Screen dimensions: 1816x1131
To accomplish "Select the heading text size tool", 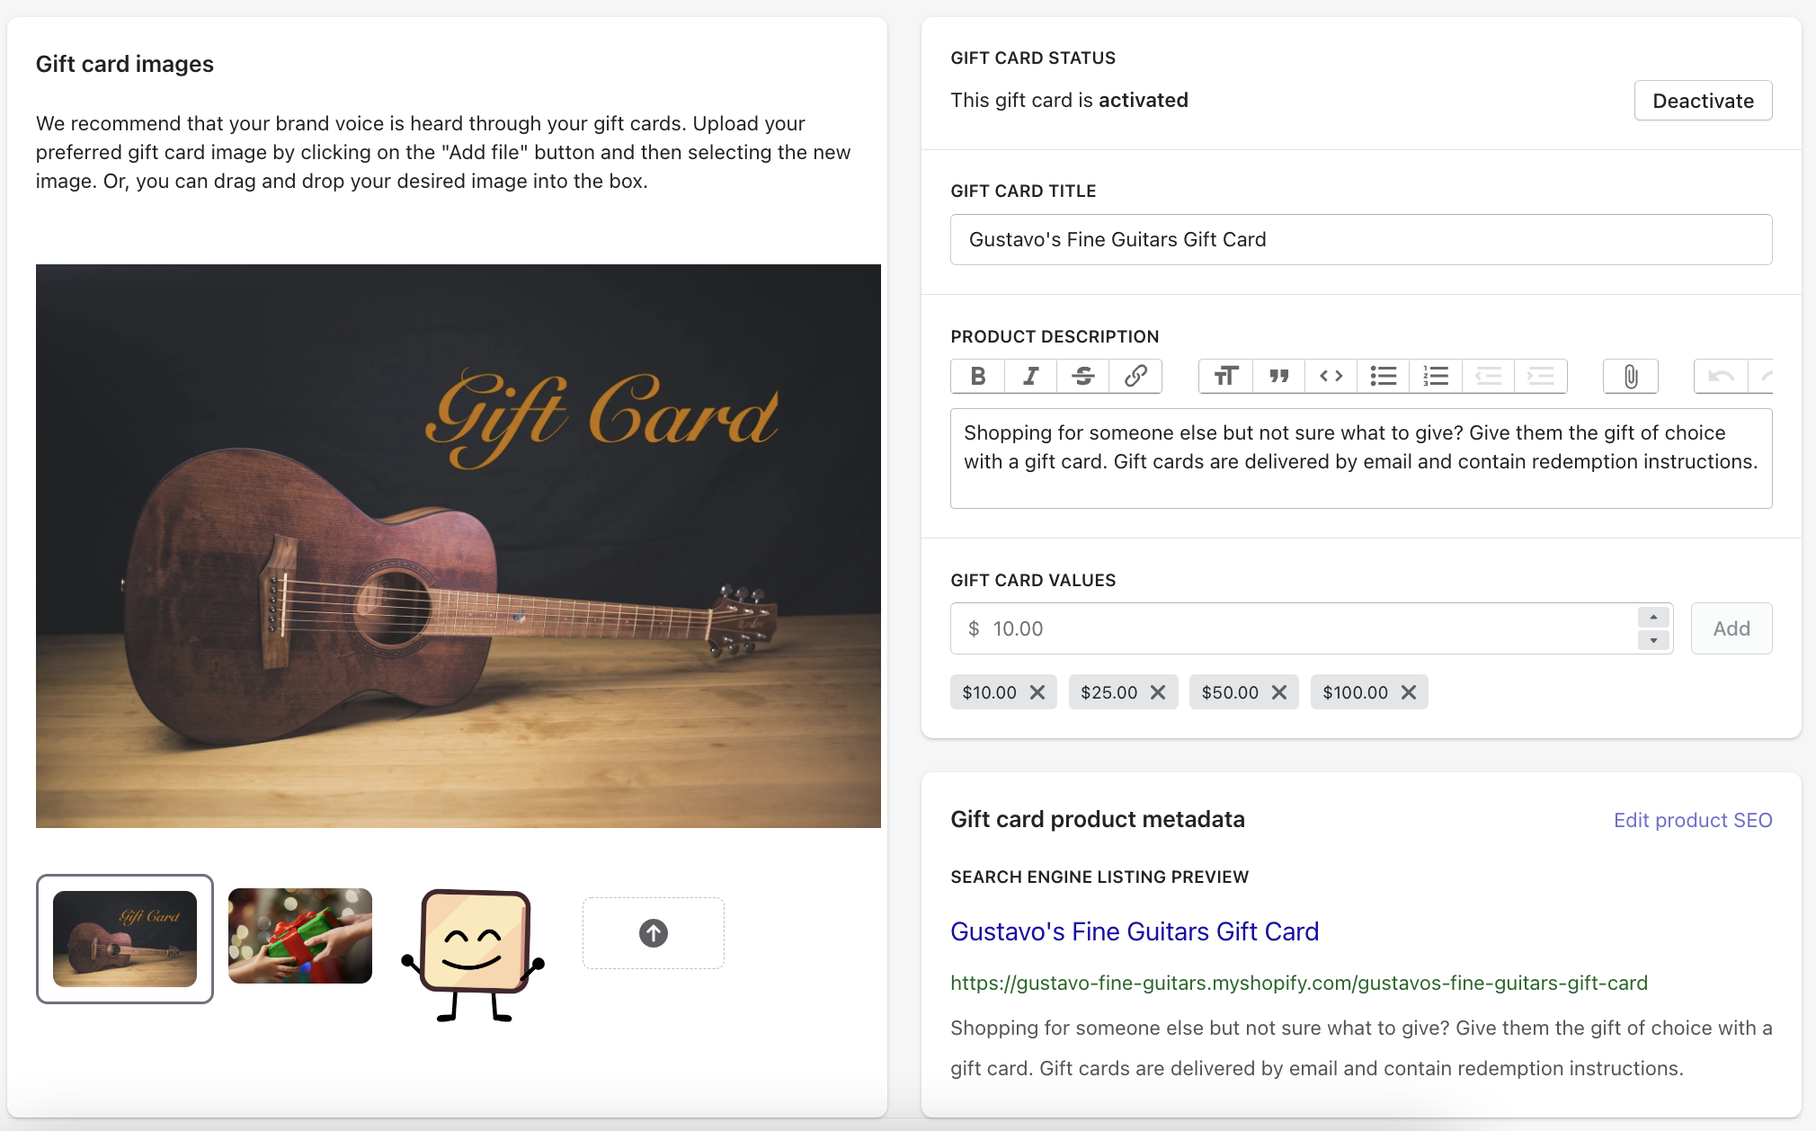I will pyautogui.click(x=1226, y=376).
